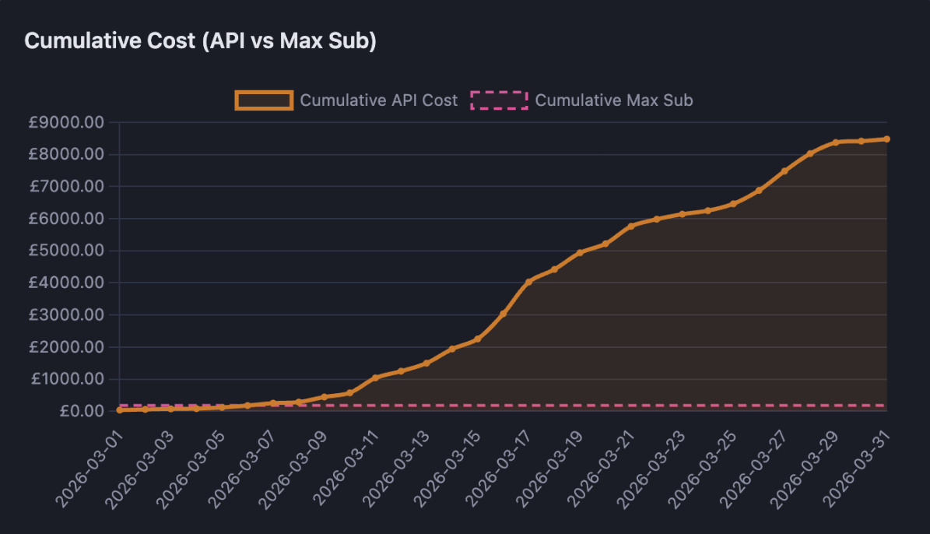This screenshot has width=930, height=534.
Task: Pick the API cost data point at 2026-03-21
Action: click(x=631, y=226)
